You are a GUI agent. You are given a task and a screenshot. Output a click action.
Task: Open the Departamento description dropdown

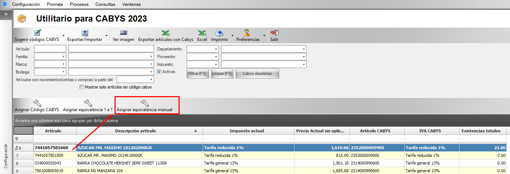click(x=303, y=49)
